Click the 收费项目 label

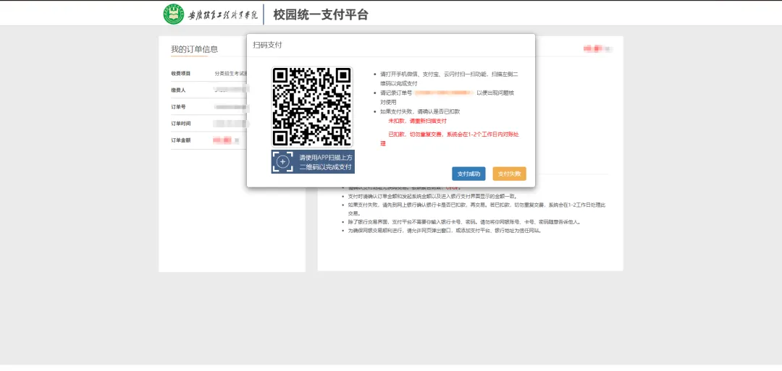181,73
